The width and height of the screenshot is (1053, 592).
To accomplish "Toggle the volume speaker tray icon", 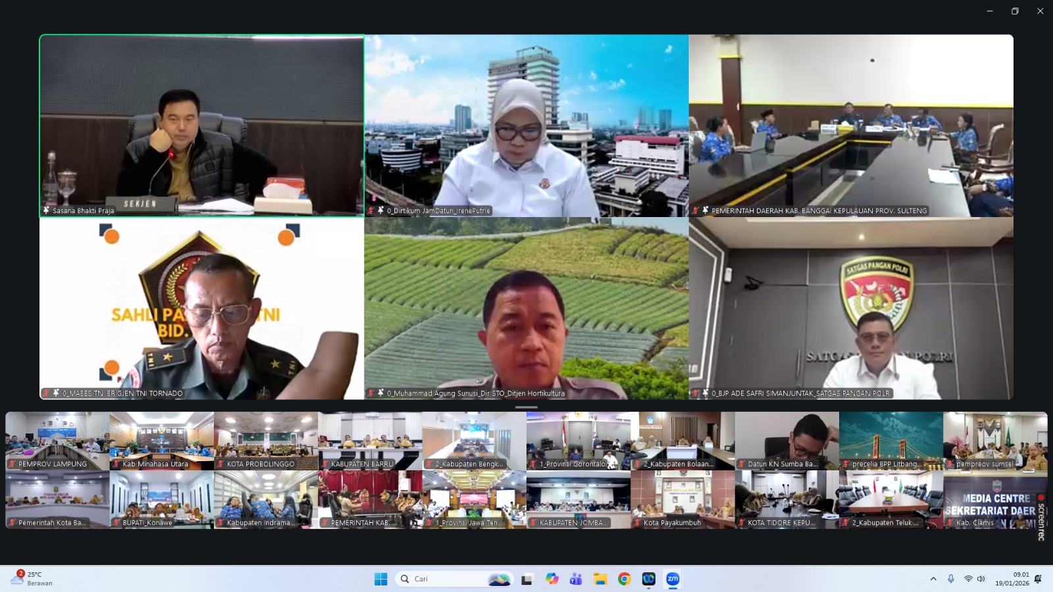I will click(981, 579).
